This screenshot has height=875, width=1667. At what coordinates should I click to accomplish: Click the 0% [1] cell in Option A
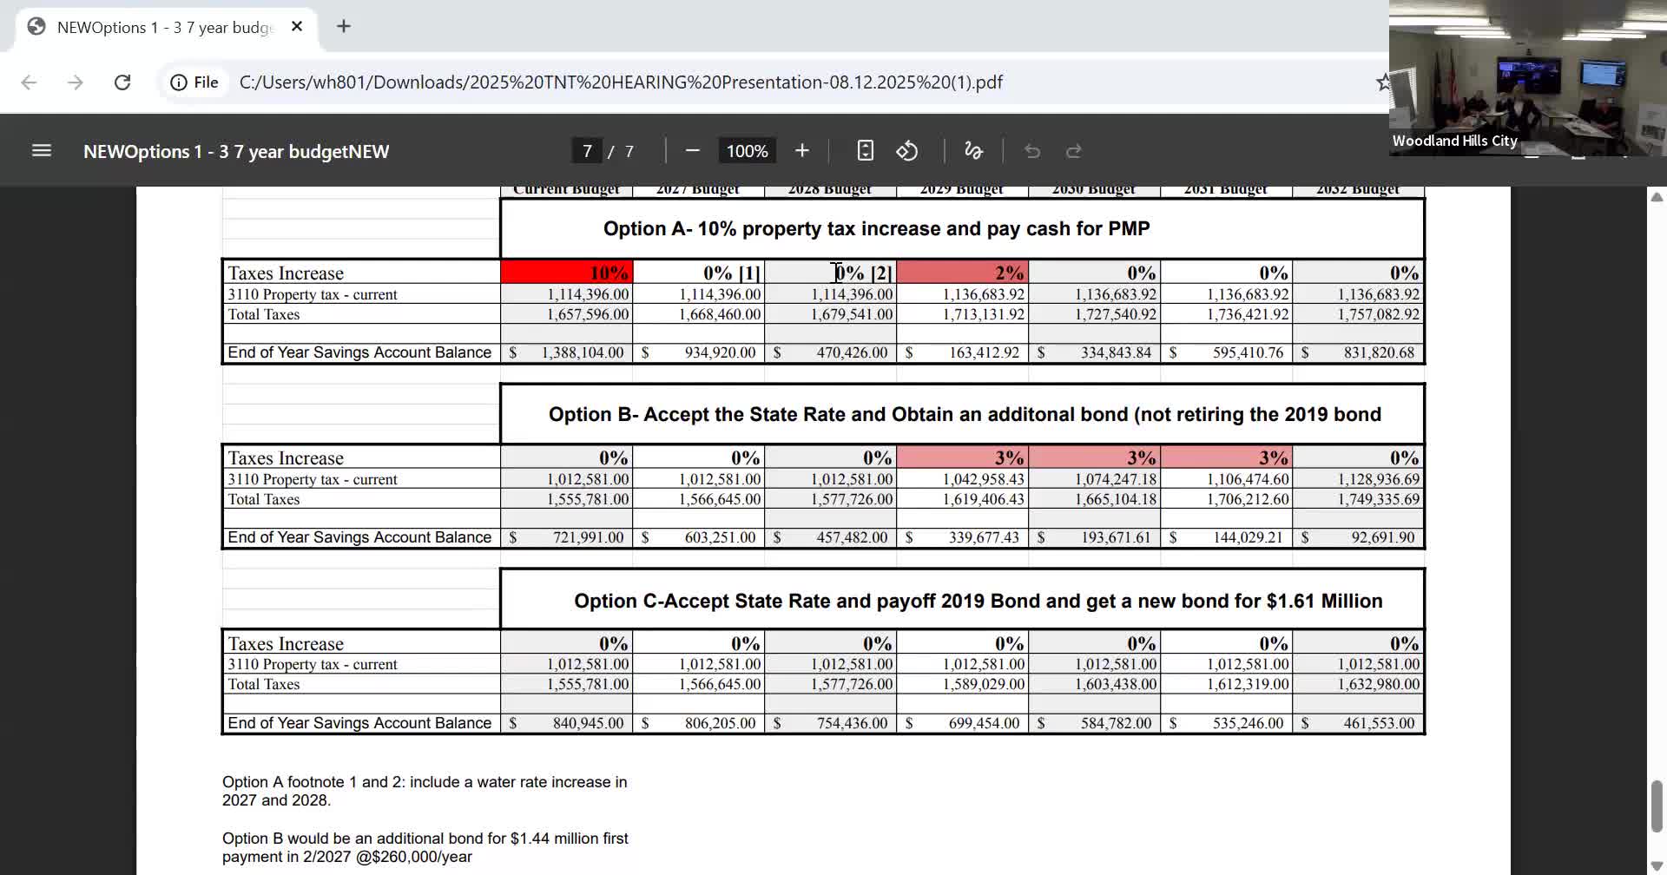coord(699,273)
